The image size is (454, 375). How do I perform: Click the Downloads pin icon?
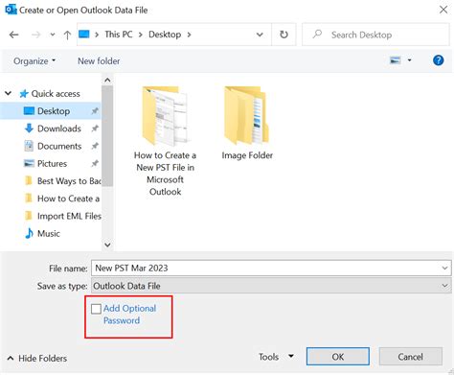[95, 129]
